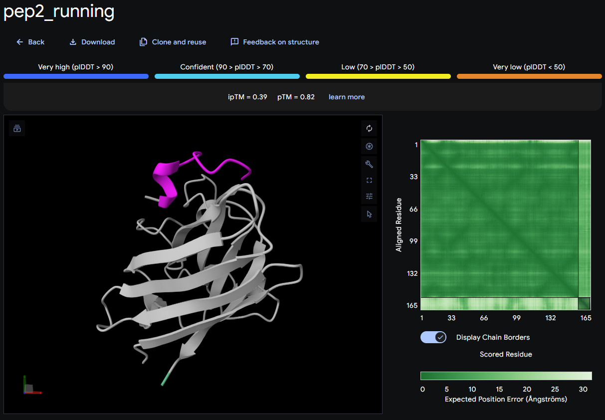Click the ipTM = 0.39 value
The image size is (605, 420).
point(247,97)
